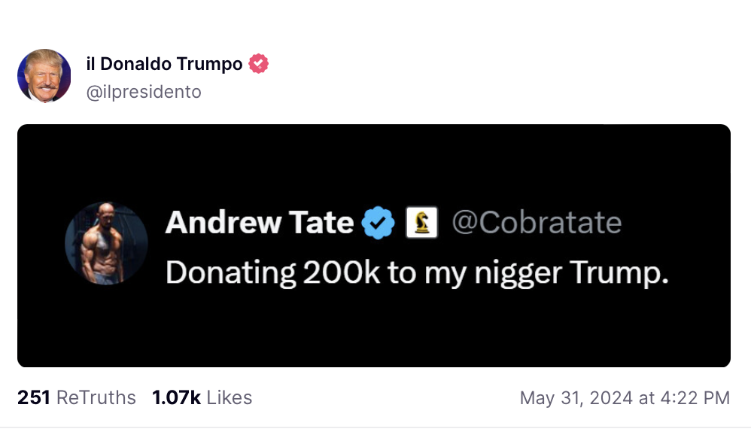Click the red verified badge

tap(258, 64)
